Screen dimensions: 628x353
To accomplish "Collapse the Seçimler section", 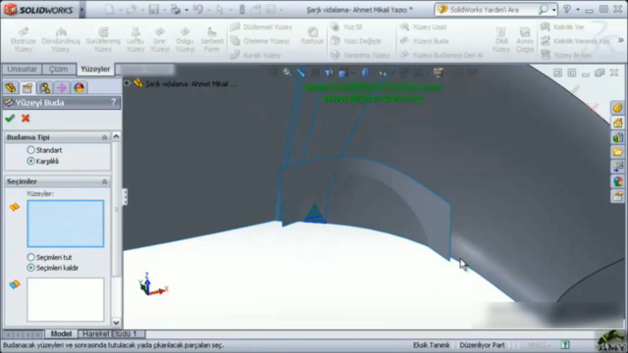I will 105,181.
